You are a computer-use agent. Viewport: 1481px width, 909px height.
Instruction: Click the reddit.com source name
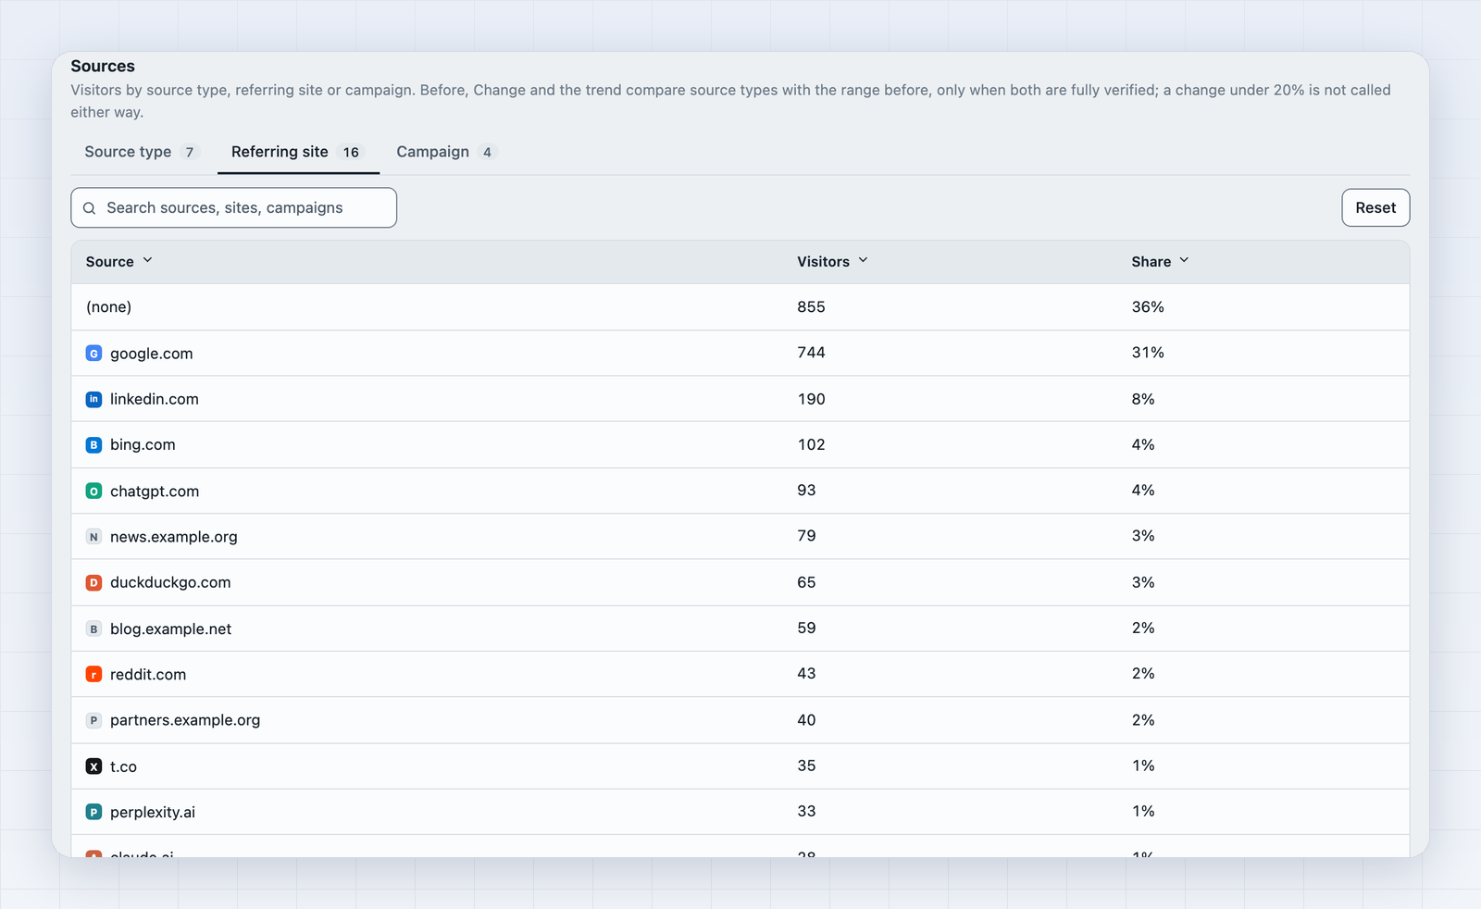[148, 675]
